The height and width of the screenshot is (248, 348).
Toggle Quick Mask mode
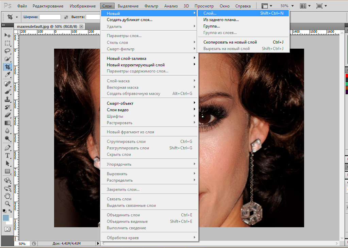[7, 229]
